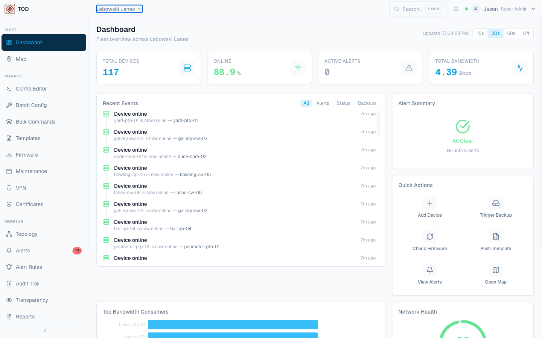Switch refresh rate to 15s
This screenshot has height=338, width=542.
tap(480, 33)
